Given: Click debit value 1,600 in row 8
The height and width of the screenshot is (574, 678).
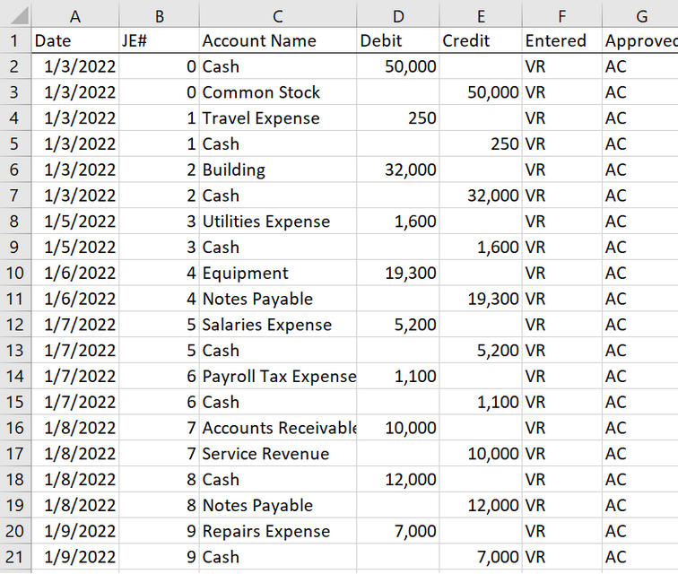Looking at the screenshot, I should click(398, 221).
